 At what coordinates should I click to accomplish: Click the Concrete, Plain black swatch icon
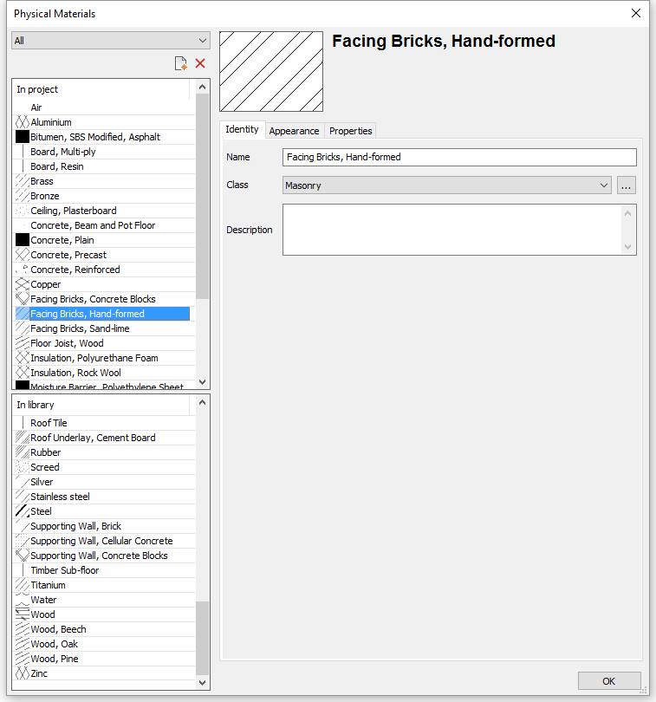23,240
